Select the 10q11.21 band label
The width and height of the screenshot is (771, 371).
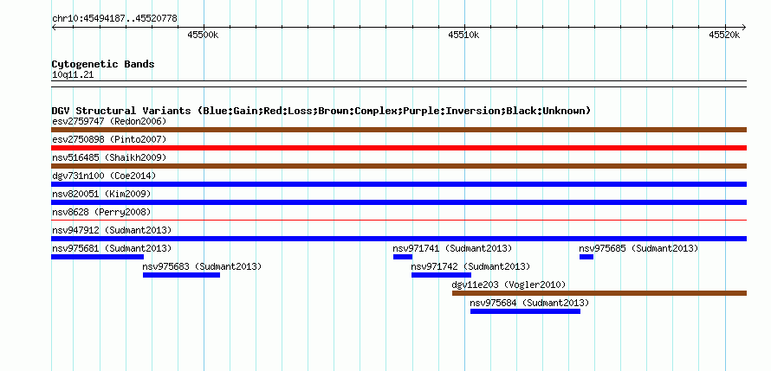(73, 75)
